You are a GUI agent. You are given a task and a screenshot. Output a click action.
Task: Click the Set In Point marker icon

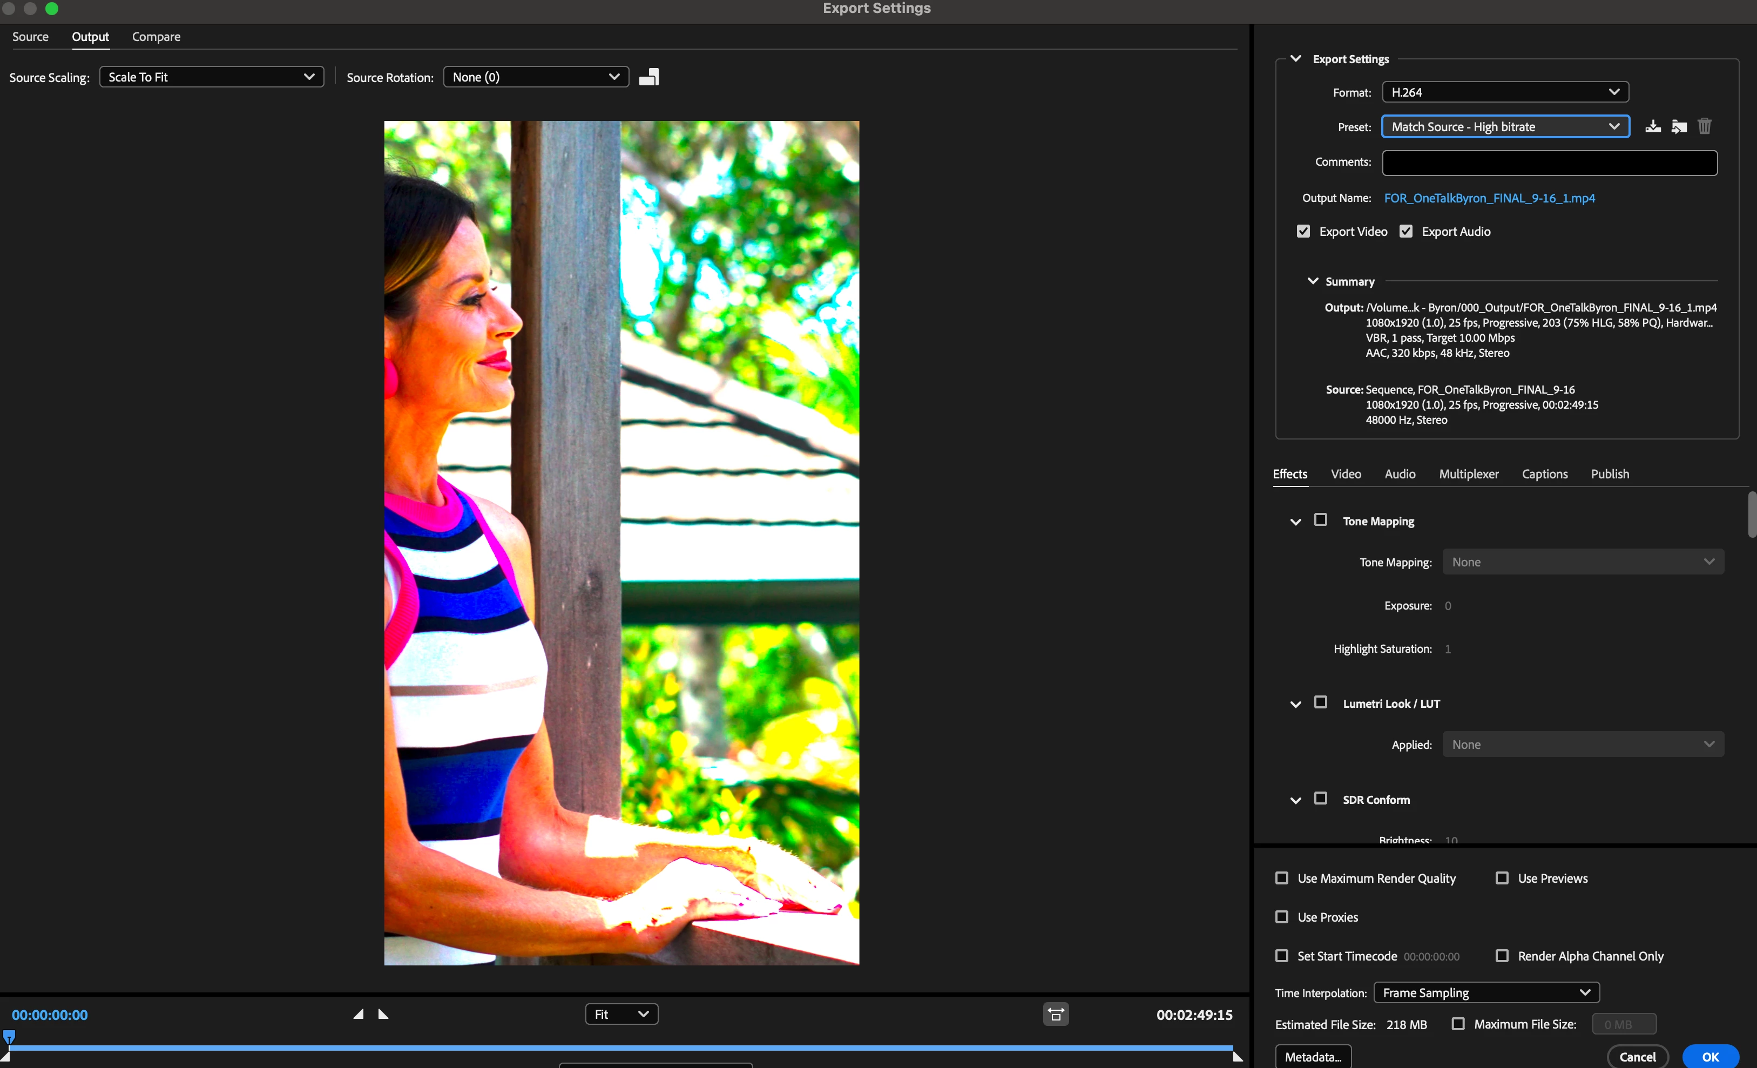(x=359, y=1014)
